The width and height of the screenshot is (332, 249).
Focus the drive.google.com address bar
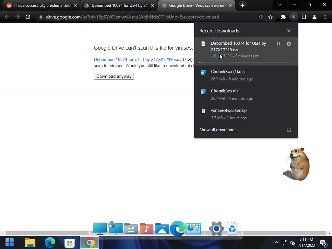132,17
